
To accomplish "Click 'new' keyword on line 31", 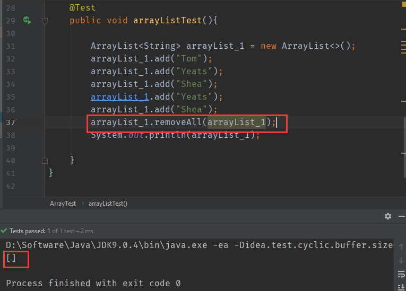I will (269, 46).
